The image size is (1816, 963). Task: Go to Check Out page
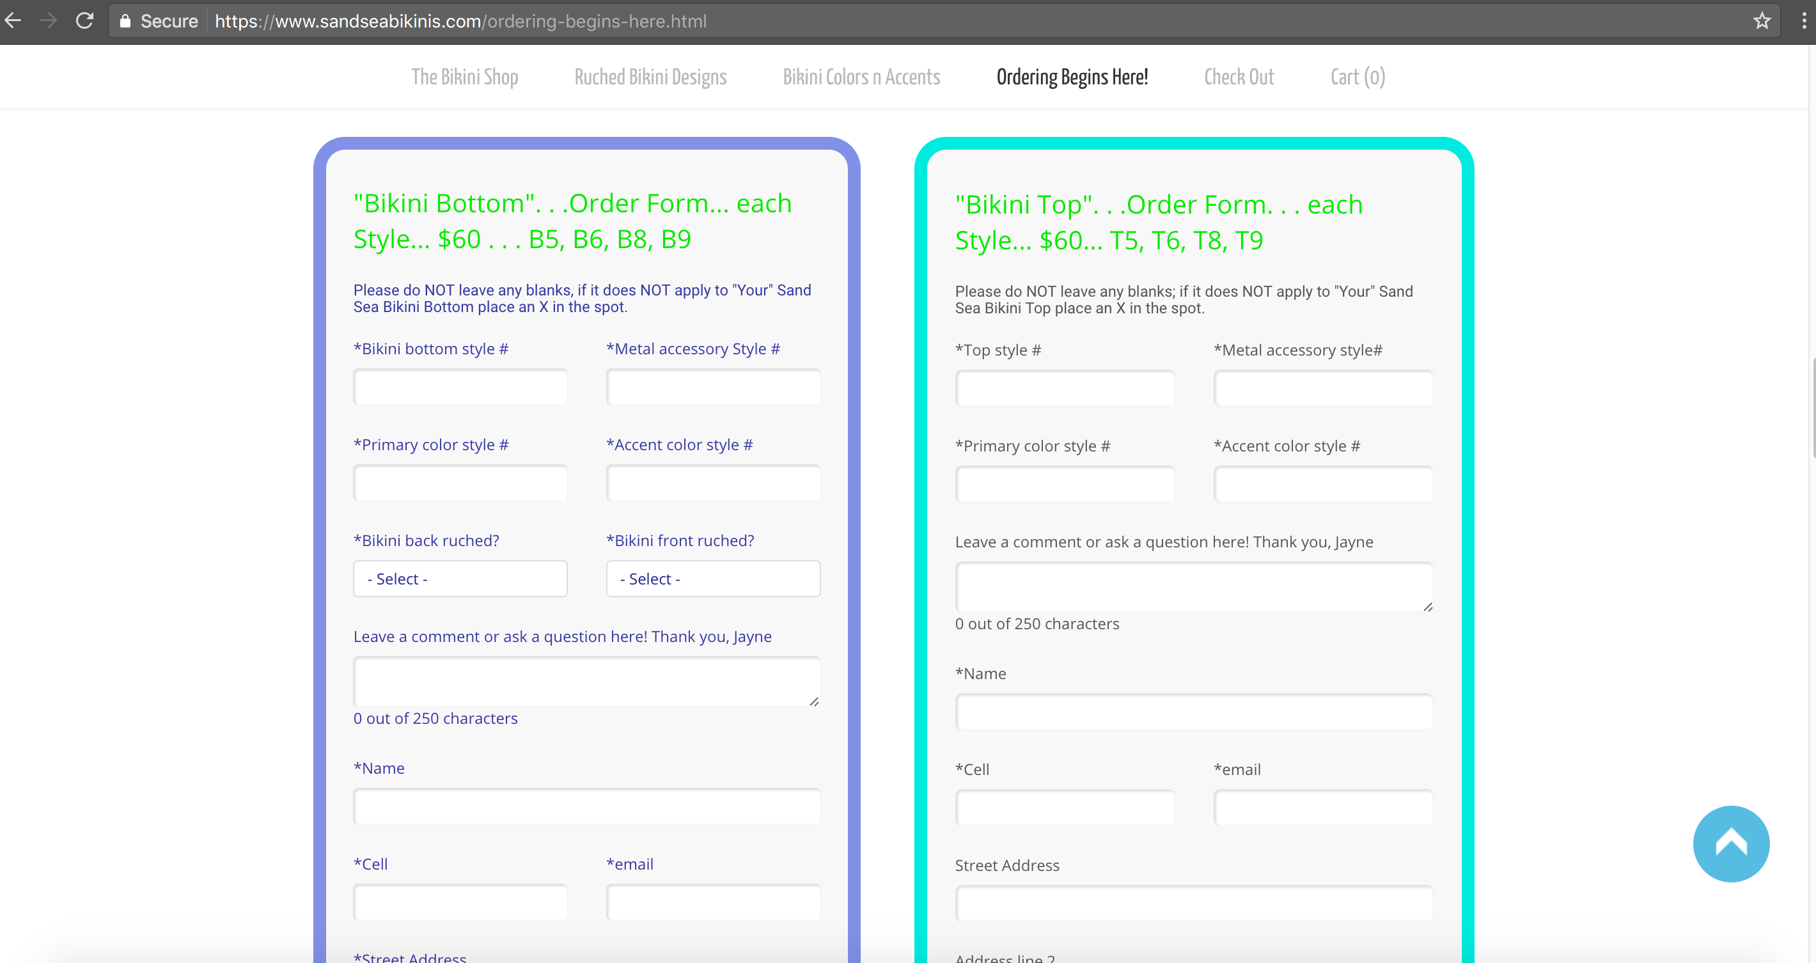point(1239,77)
